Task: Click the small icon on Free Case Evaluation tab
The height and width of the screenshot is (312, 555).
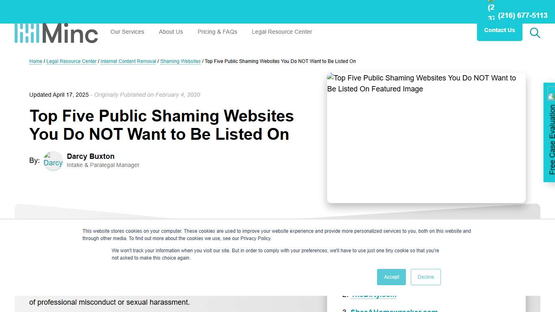Action: (x=551, y=96)
